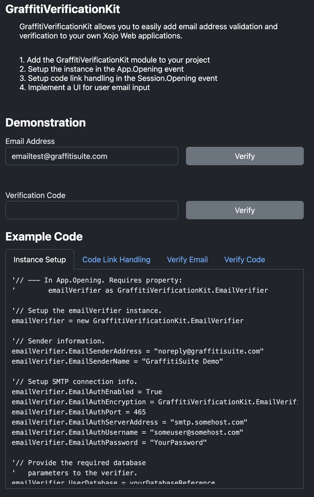Click the EmailAuthUsername code line

click(x=127, y=432)
